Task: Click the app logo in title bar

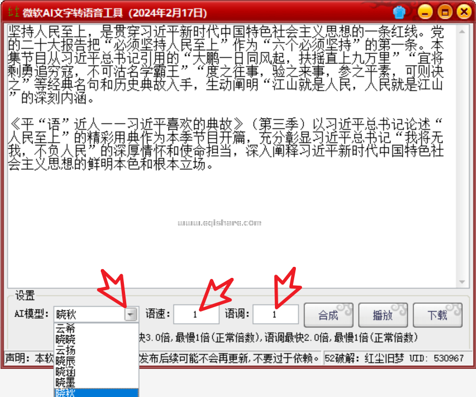Action: [11, 12]
